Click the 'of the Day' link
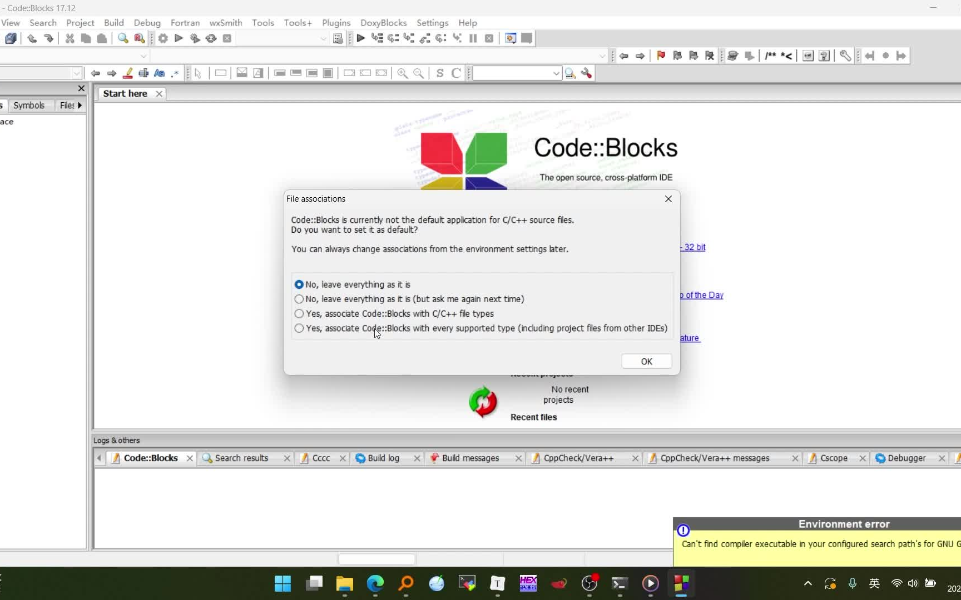Screen dimensions: 961x600 [702, 295]
